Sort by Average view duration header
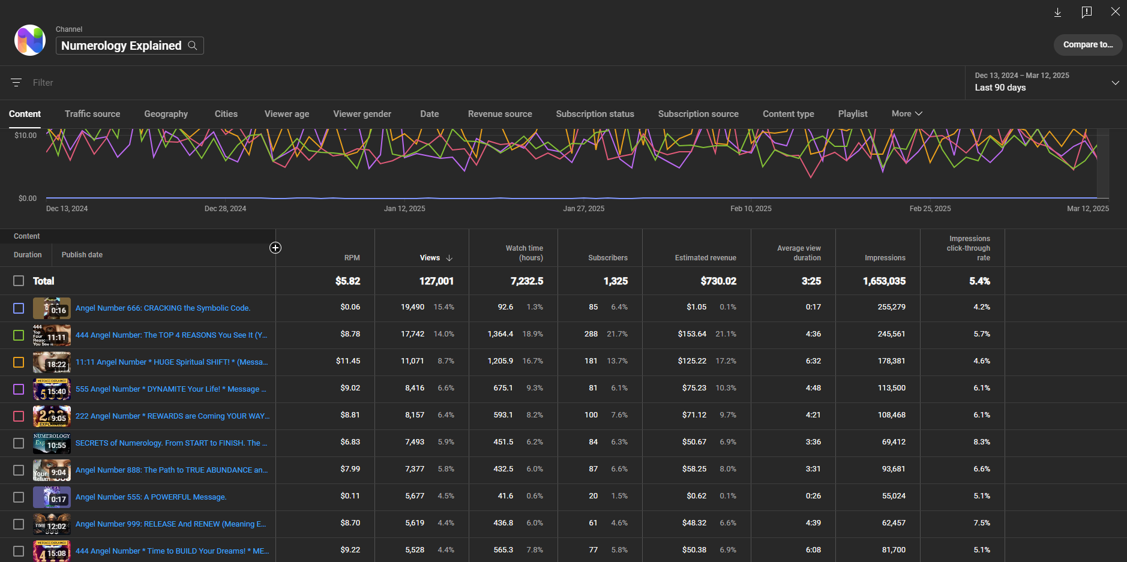The width and height of the screenshot is (1127, 562). tap(799, 253)
